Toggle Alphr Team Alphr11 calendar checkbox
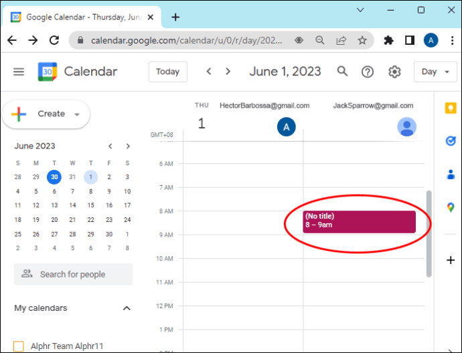This screenshot has width=462, height=353. click(x=19, y=346)
